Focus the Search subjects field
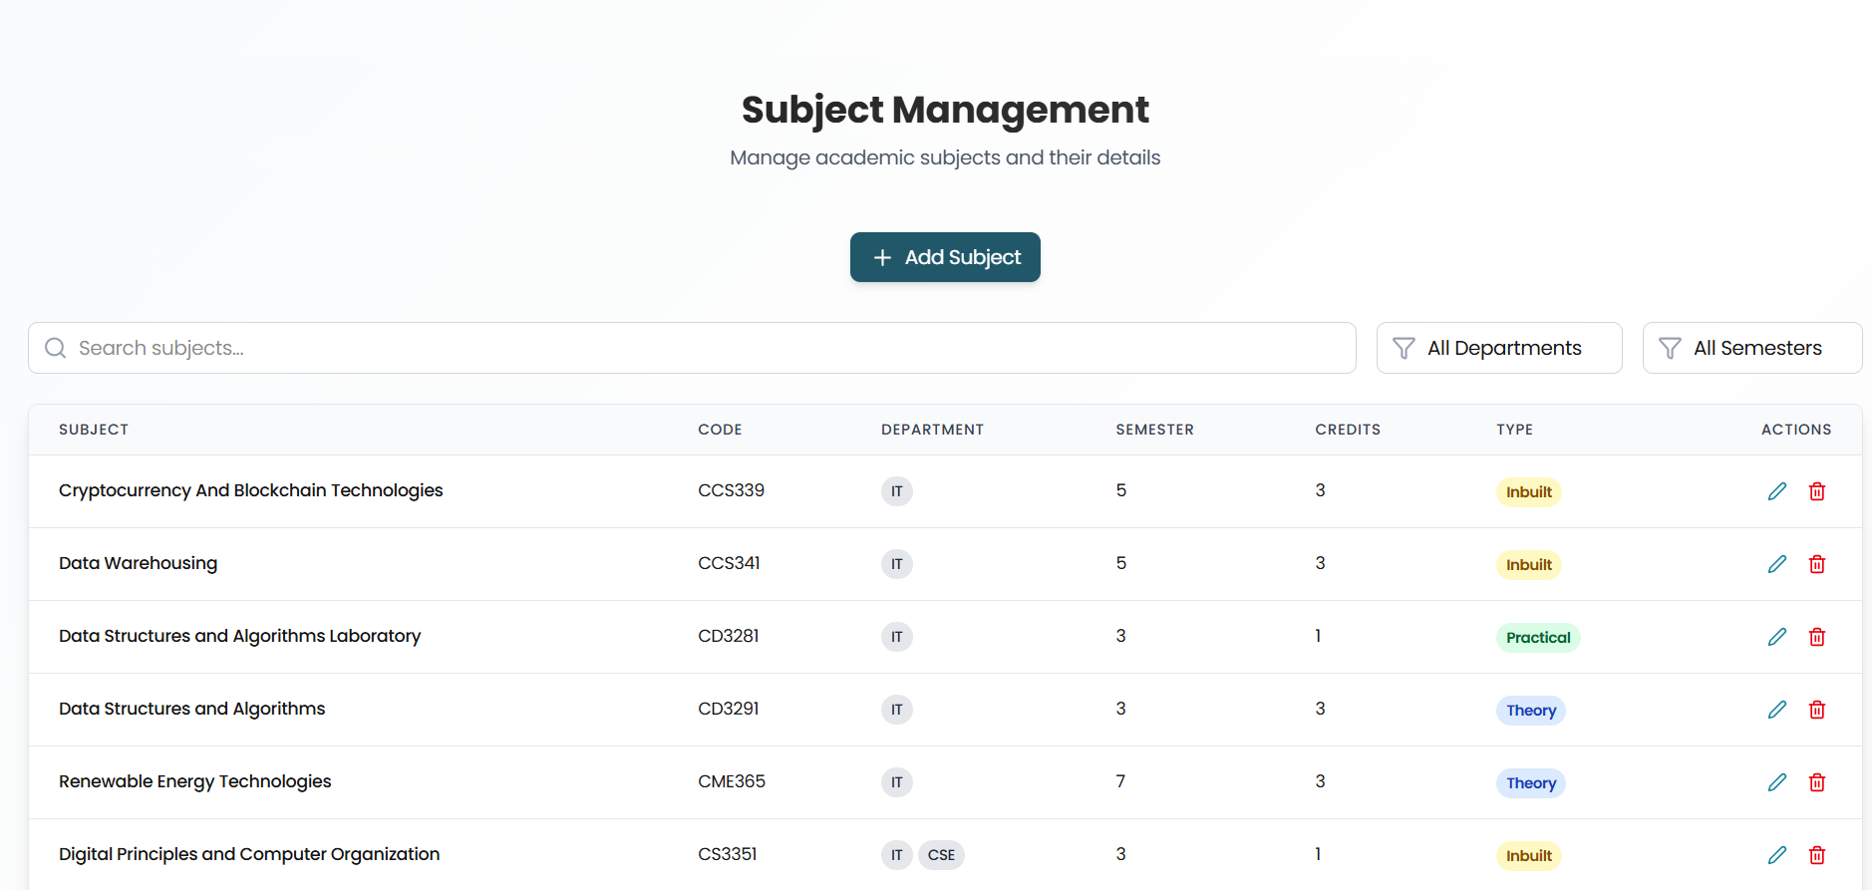 pos(692,348)
